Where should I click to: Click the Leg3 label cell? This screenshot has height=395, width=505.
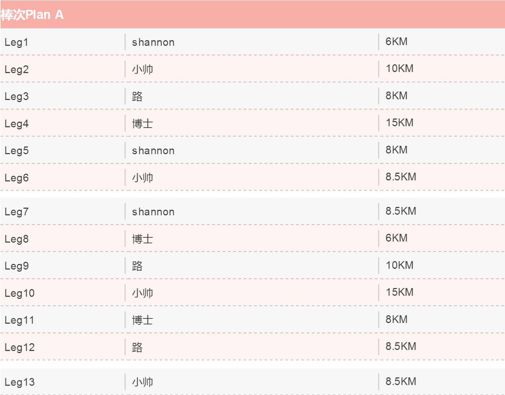(x=16, y=96)
